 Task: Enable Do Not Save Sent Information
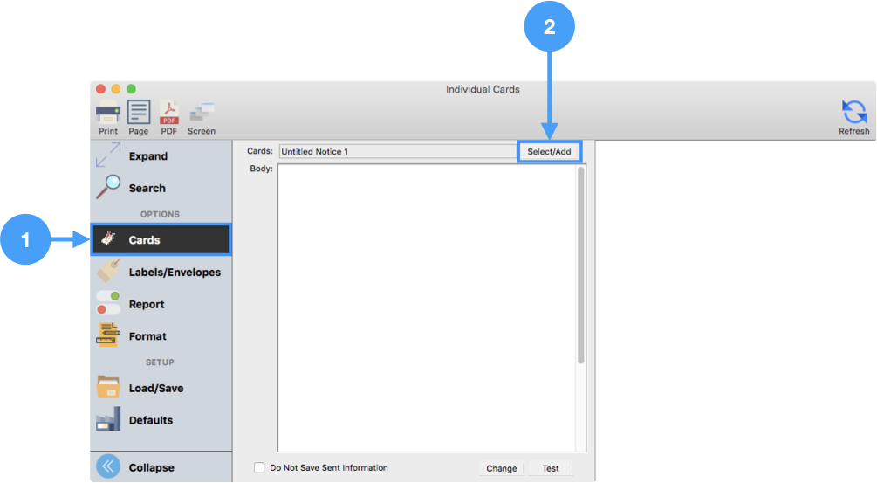pos(259,468)
